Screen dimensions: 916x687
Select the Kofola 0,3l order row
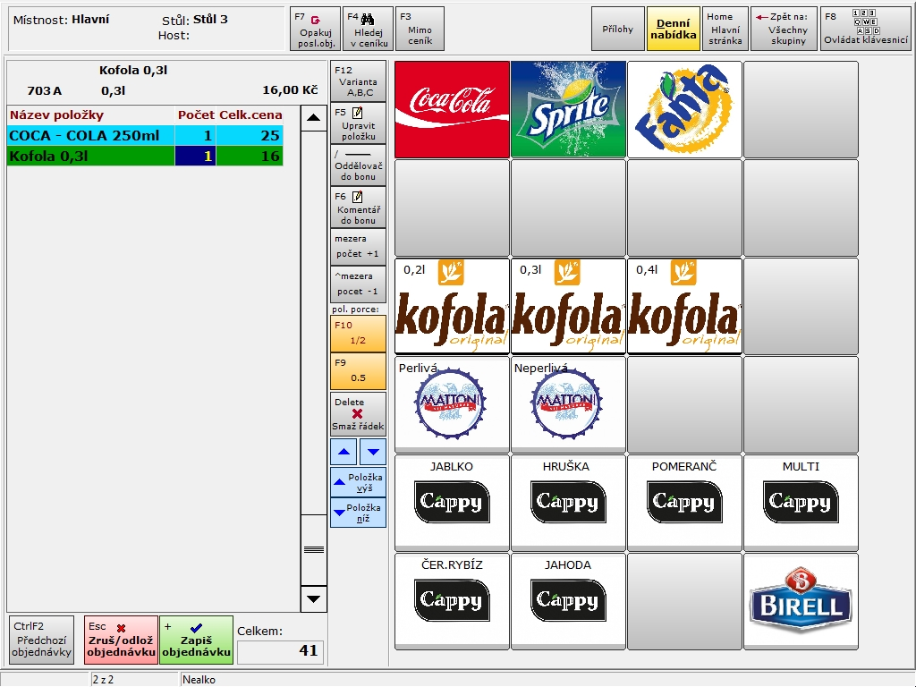[x=146, y=156]
